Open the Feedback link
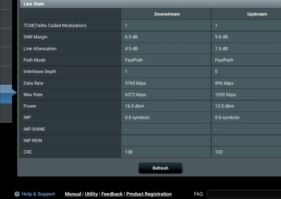281x199 pixels. pyautogui.click(x=112, y=194)
